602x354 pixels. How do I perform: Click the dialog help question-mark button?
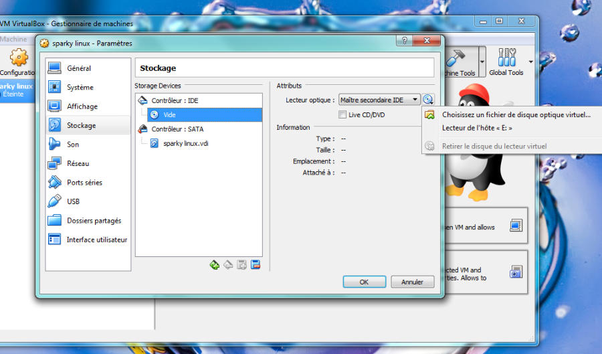pos(404,41)
